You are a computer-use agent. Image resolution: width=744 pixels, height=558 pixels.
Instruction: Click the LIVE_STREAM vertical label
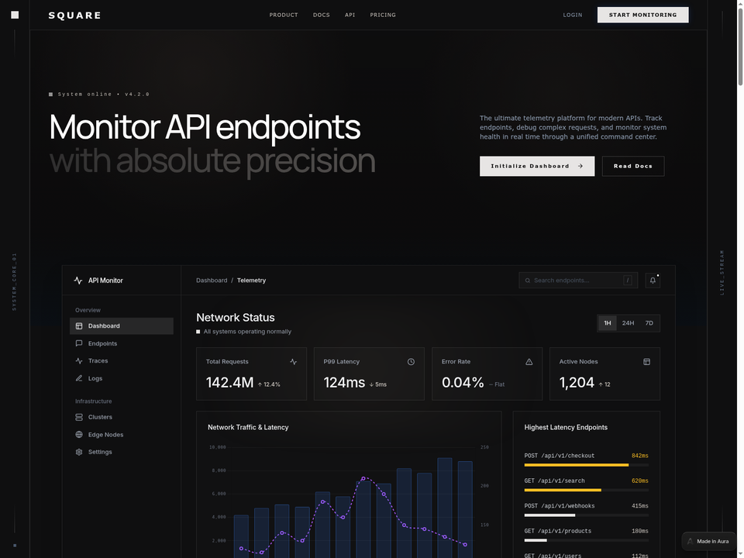(722, 273)
